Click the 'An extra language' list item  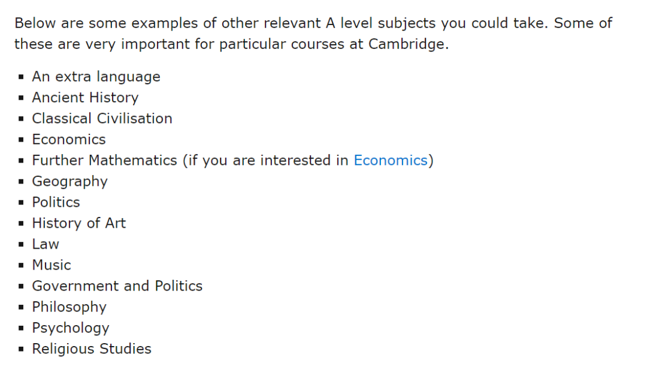coord(96,77)
